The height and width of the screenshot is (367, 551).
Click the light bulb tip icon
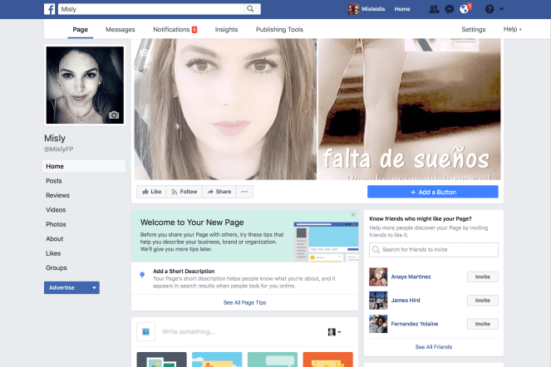tap(142, 274)
